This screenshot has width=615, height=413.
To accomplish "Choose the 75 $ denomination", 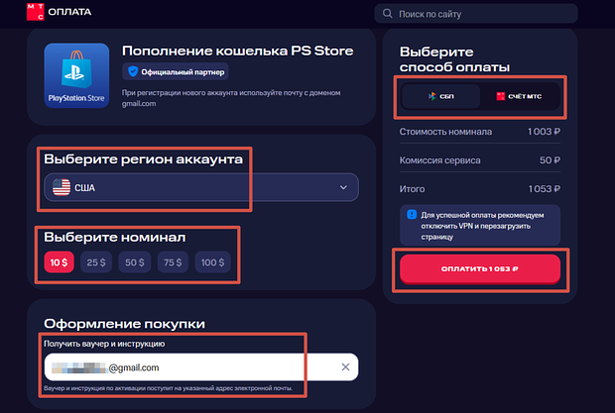I will tap(173, 262).
